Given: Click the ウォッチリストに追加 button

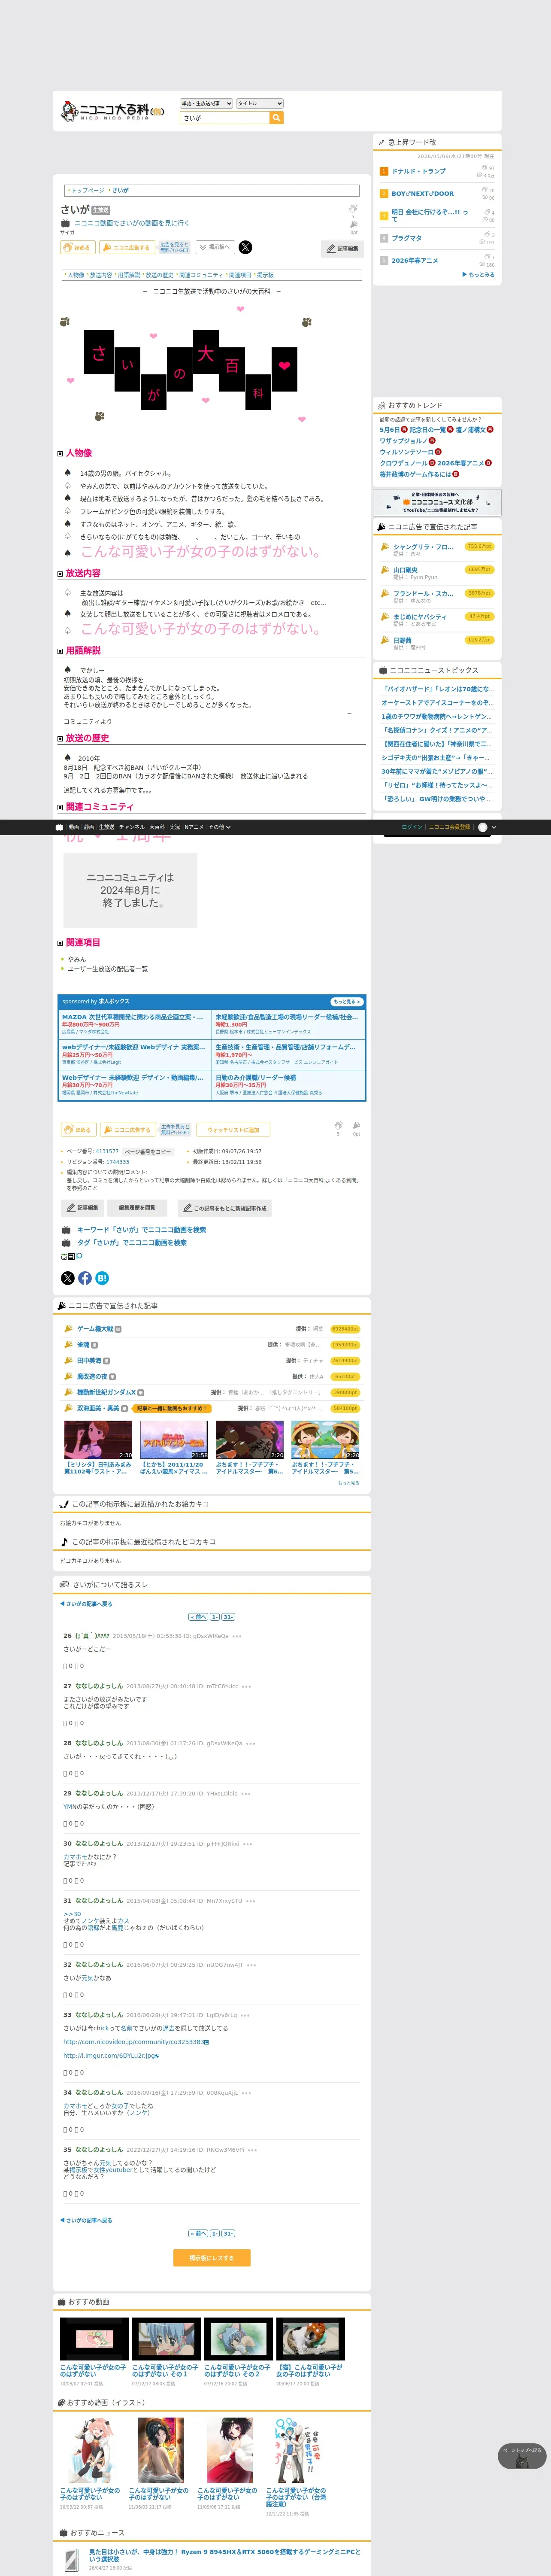Looking at the screenshot, I should [233, 1130].
